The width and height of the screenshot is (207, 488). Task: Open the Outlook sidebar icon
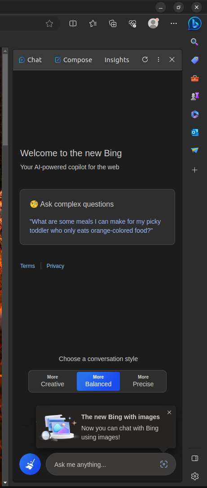194,133
